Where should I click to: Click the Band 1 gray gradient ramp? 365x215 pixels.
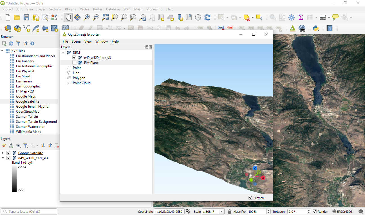tap(14, 178)
